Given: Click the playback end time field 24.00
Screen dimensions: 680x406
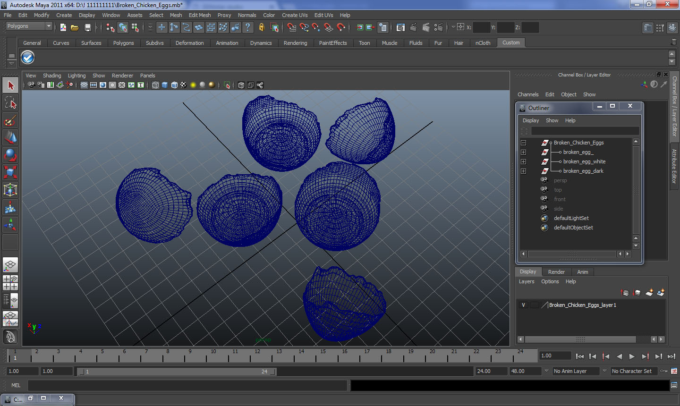Looking at the screenshot, I should 491,371.
